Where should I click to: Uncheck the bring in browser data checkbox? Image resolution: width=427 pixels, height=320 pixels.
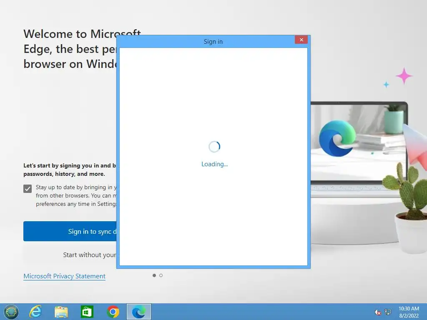click(x=28, y=189)
